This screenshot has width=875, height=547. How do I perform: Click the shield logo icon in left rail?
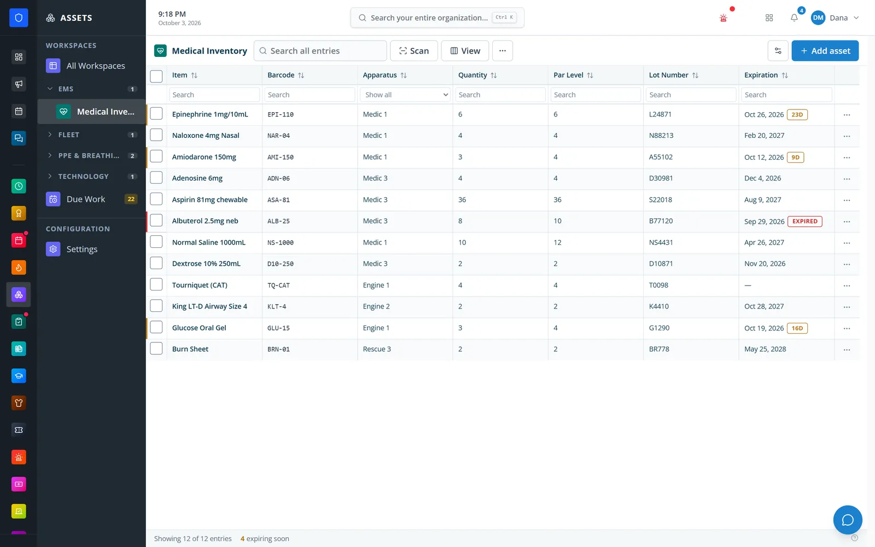[x=19, y=18]
